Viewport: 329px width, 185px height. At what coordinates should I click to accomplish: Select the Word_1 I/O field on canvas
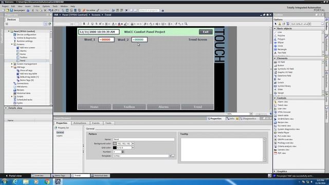[106, 40]
